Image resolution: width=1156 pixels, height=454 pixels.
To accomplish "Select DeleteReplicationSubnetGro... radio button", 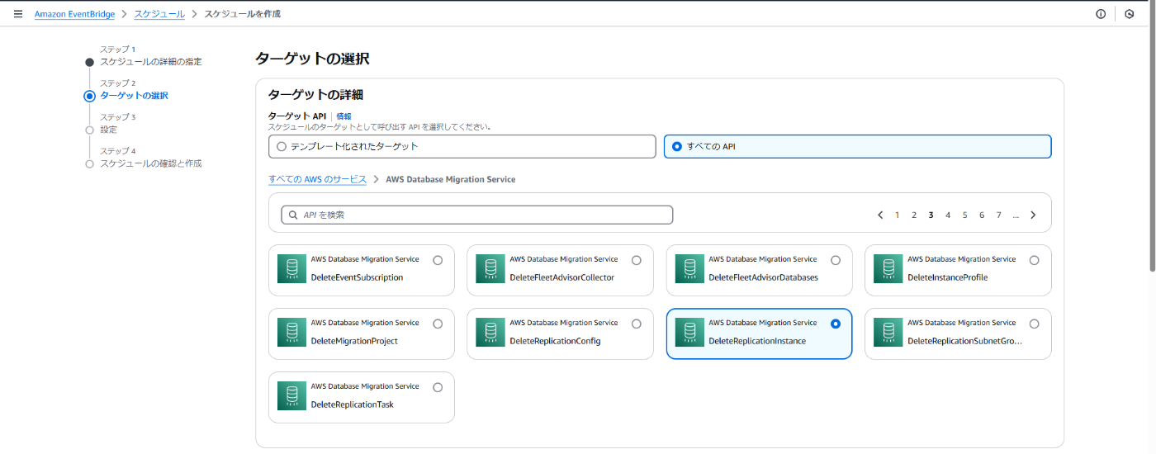I will tap(1035, 324).
